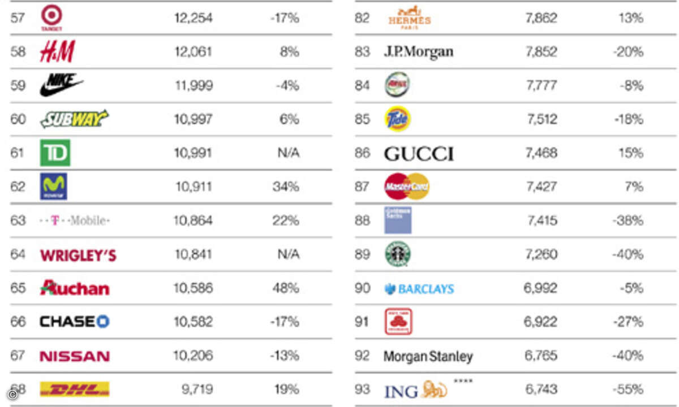Click the Target bullseye logo
Viewport: 679px width, 407px height.
(51, 16)
